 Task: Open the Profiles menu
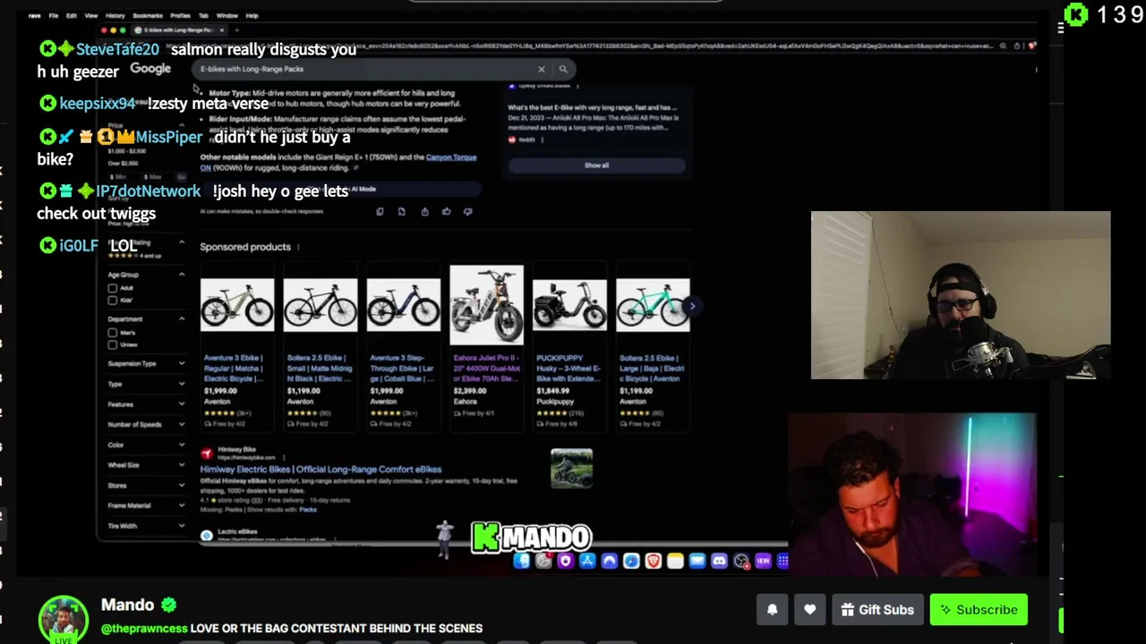point(180,15)
